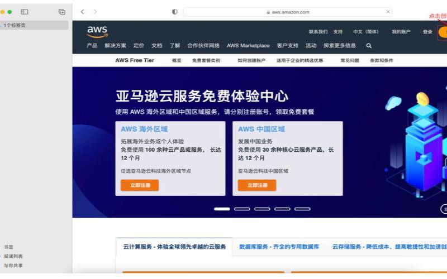Screen dimensions: 447x279
Task: Open the 中文(简体) language dropdown
Action: (366, 32)
